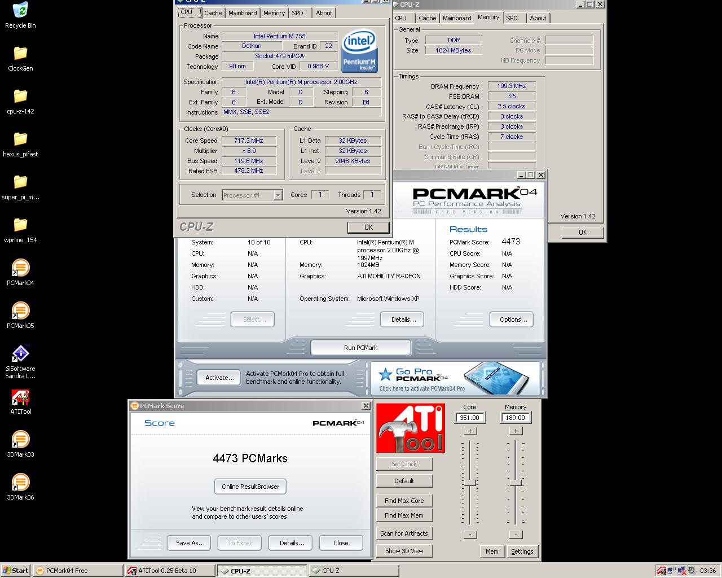Click the Mem button in ATITool
The height and width of the screenshot is (578, 722).
492,551
